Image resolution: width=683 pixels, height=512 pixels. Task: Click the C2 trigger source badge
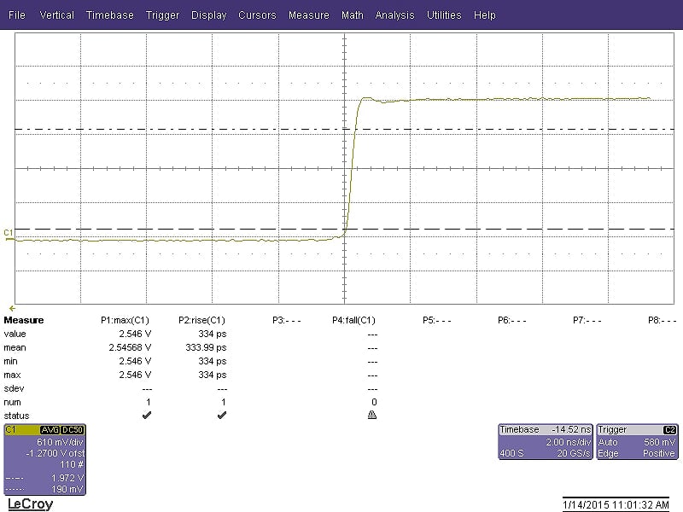[x=669, y=430]
